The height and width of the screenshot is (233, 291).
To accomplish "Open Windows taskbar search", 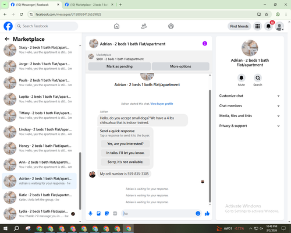I will click(x=16, y=228).
